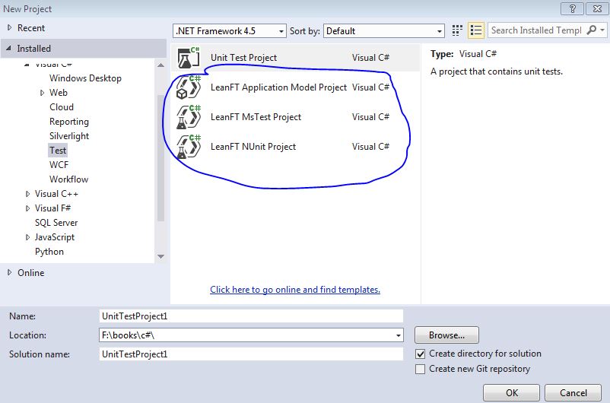Select the Cloud category
Screen dimensions: 610x403
(62, 107)
